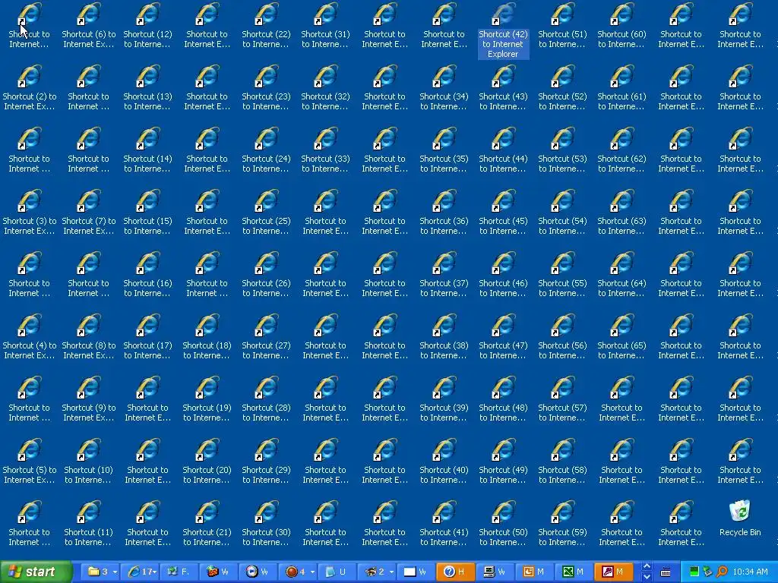Click the taskbar scroll down arrow
Screen dimensions: 778x583
pos(647,577)
